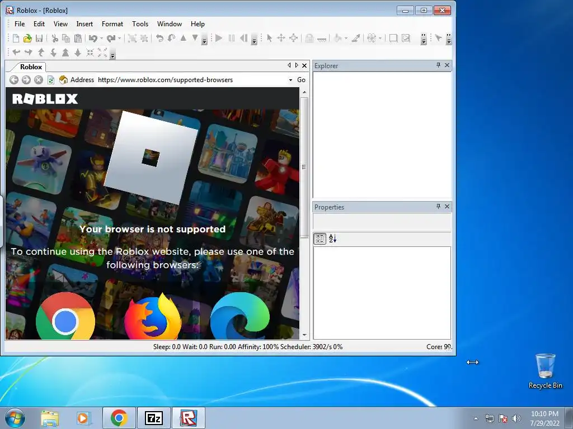Open Chrome from the Windows taskbar
The image size is (573, 429).
coord(119,418)
